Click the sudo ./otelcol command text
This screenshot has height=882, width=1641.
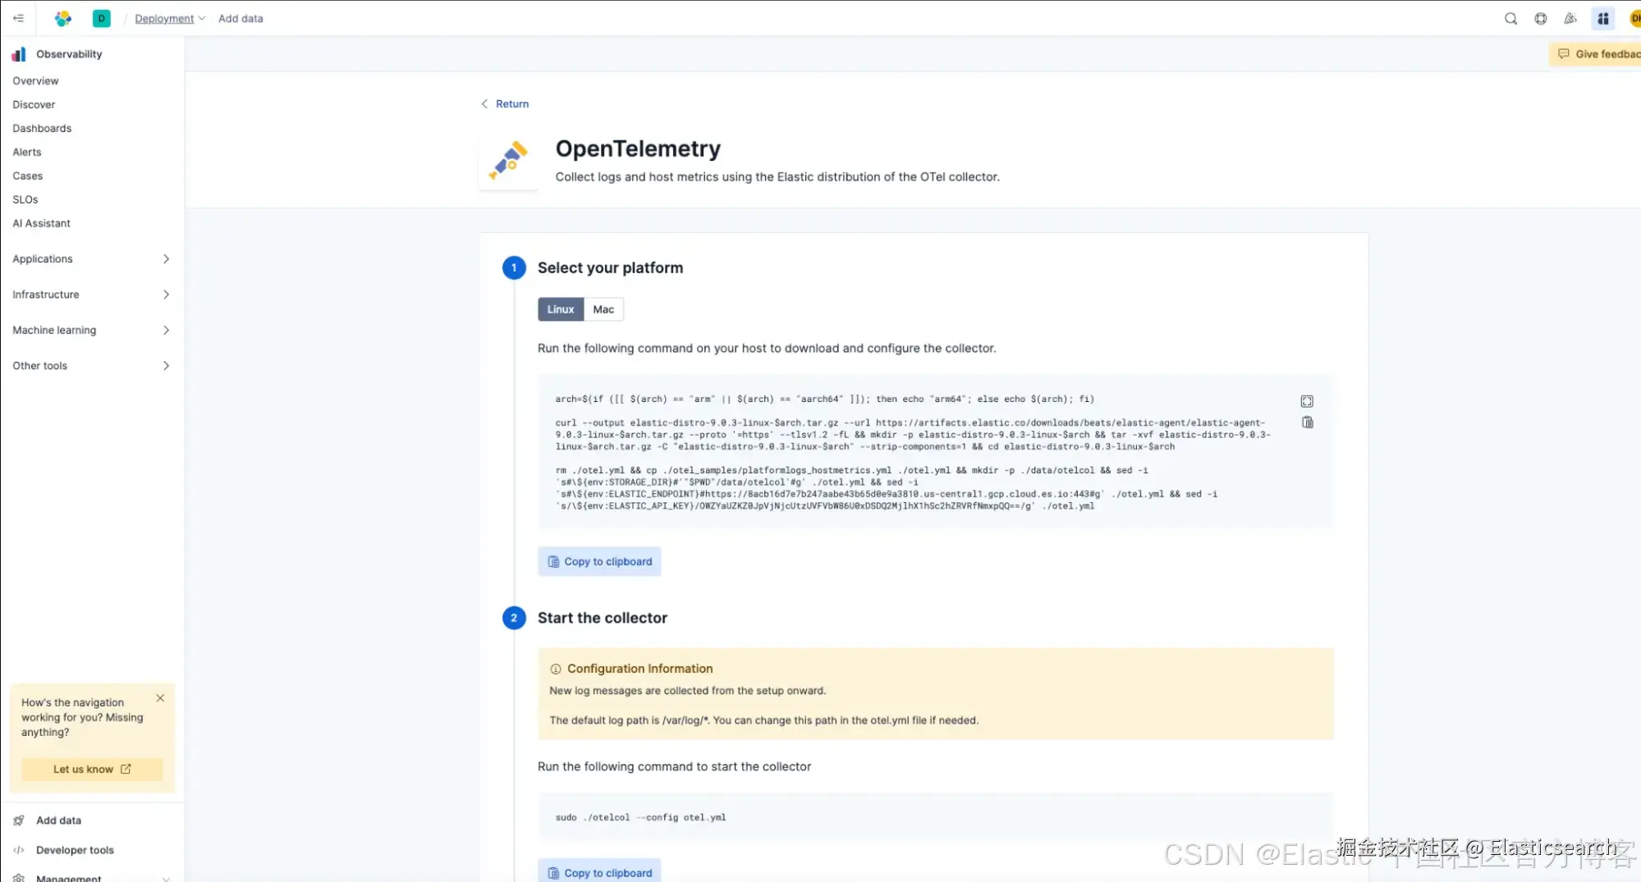[x=640, y=818]
